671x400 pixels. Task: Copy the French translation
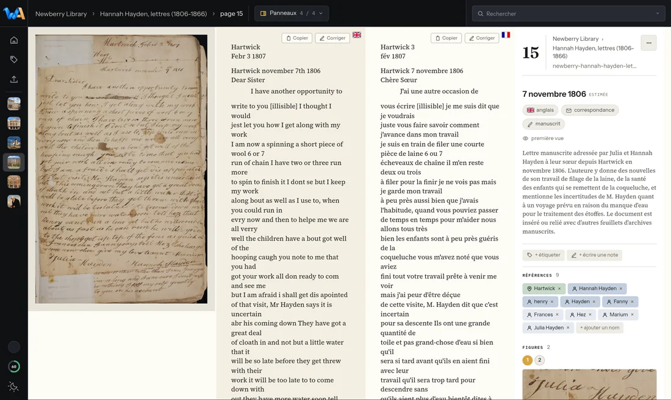[x=447, y=38]
